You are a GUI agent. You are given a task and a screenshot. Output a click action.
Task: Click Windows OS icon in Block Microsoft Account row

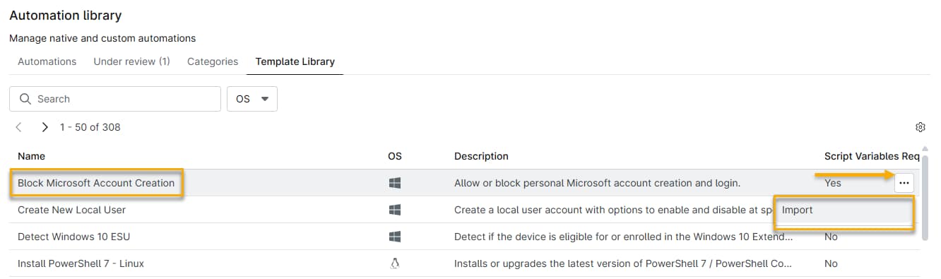395,183
